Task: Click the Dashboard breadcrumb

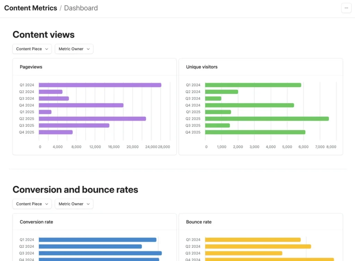Action: click(81, 8)
